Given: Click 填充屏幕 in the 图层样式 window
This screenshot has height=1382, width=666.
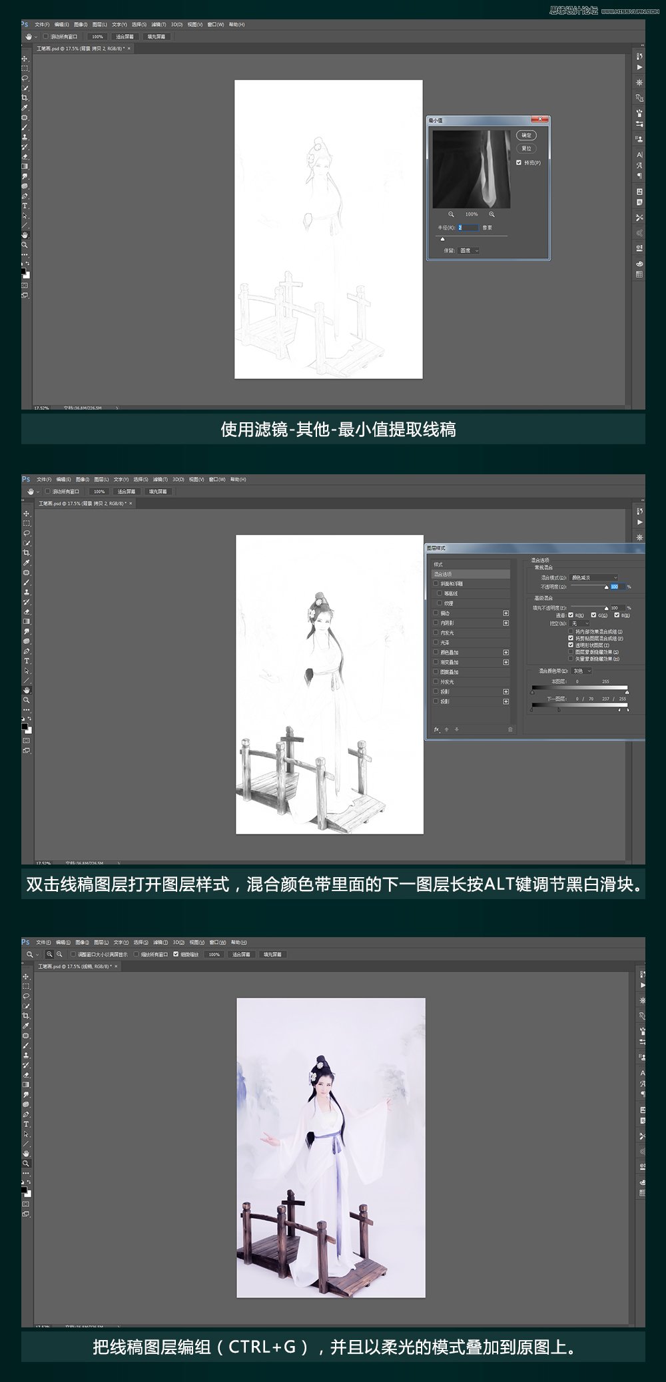Looking at the screenshot, I should coord(158,492).
